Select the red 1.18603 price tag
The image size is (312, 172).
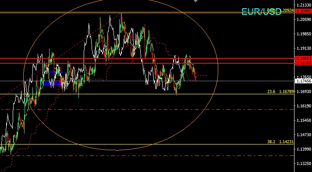(x=303, y=58)
